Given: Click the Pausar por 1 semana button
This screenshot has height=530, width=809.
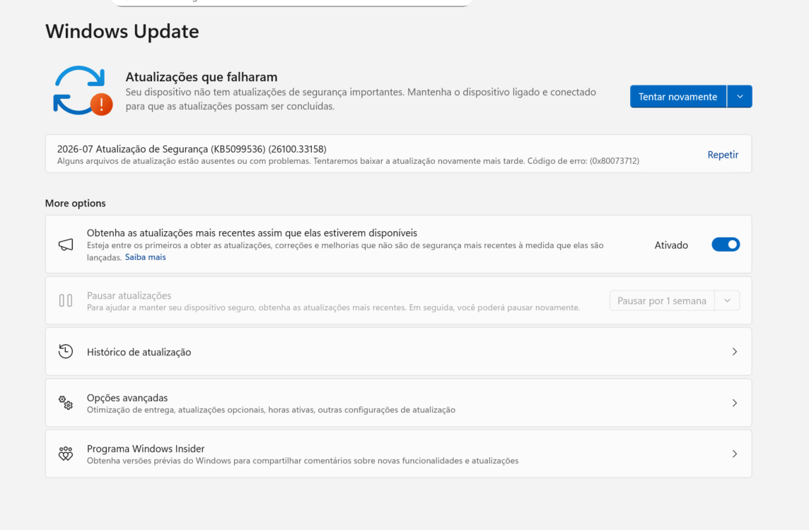Looking at the screenshot, I should click(x=662, y=300).
